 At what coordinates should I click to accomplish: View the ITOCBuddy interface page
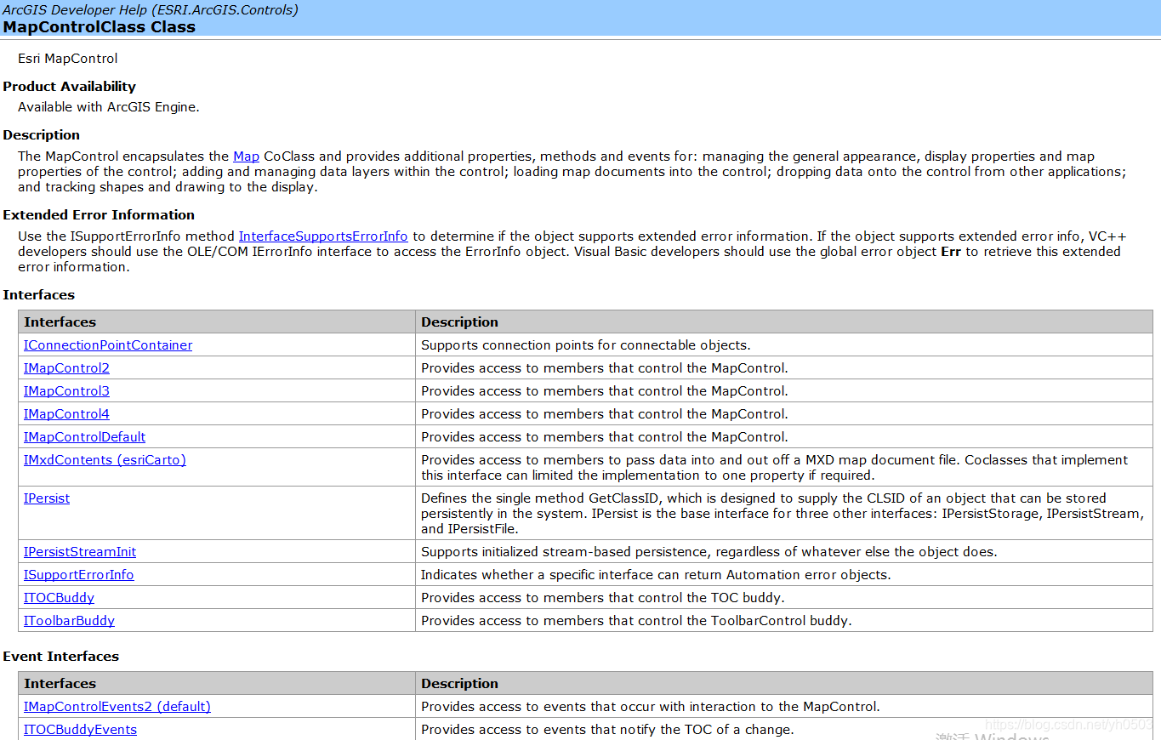[59, 598]
